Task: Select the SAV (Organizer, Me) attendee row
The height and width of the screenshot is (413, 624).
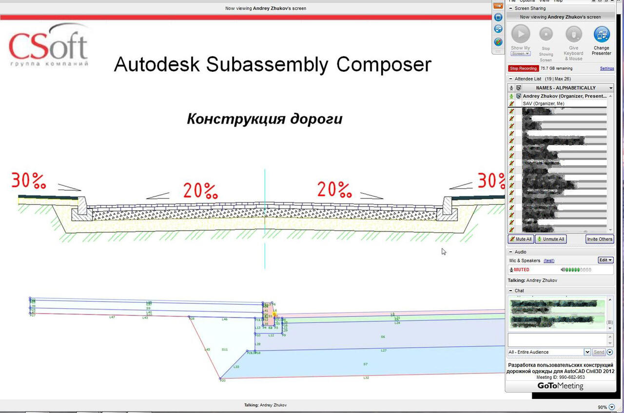Action: 565,104
